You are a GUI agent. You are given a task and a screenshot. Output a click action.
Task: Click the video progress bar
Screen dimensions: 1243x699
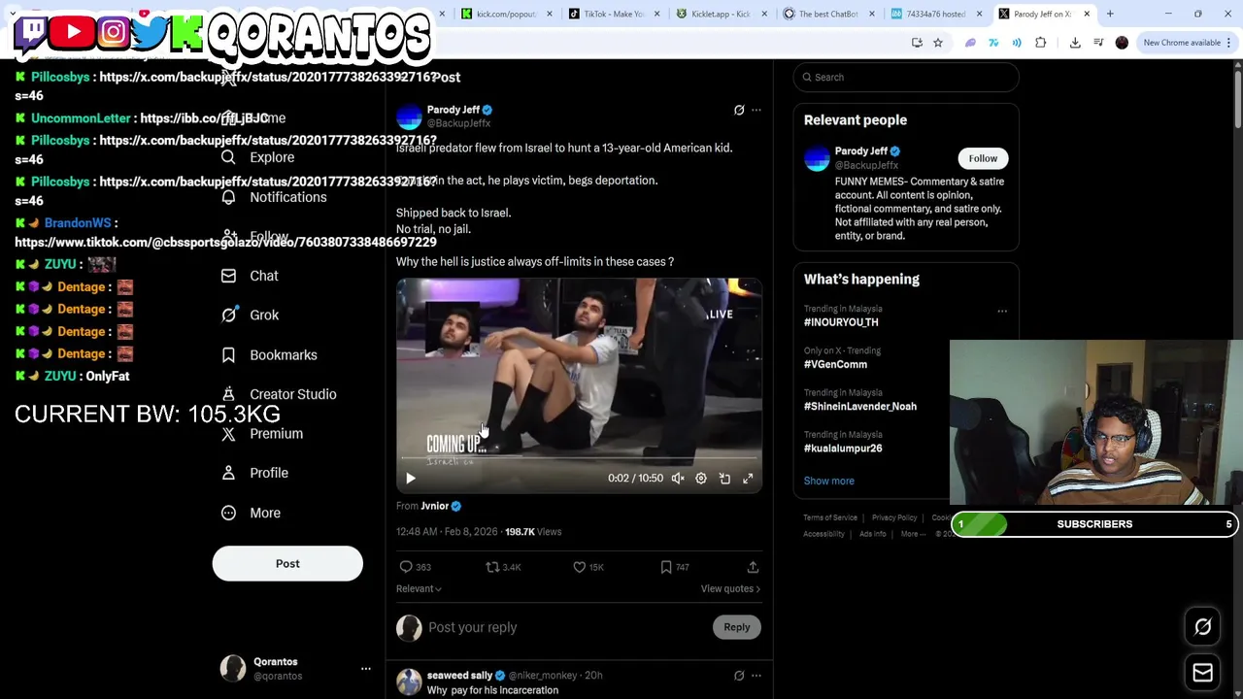[579, 458]
